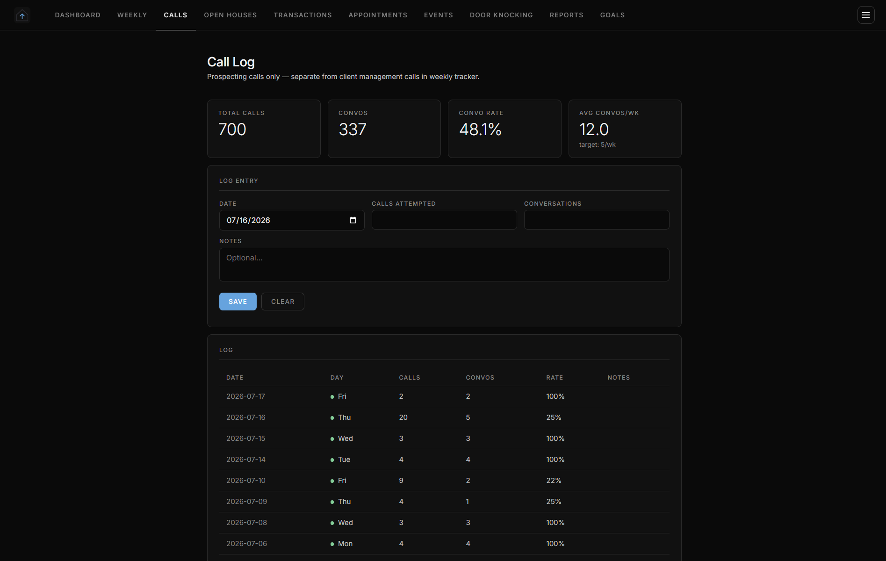The width and height of the screenshot is (886, 561).
Task: Select the "2026-07-09" log date
Action: click(247, 502)
